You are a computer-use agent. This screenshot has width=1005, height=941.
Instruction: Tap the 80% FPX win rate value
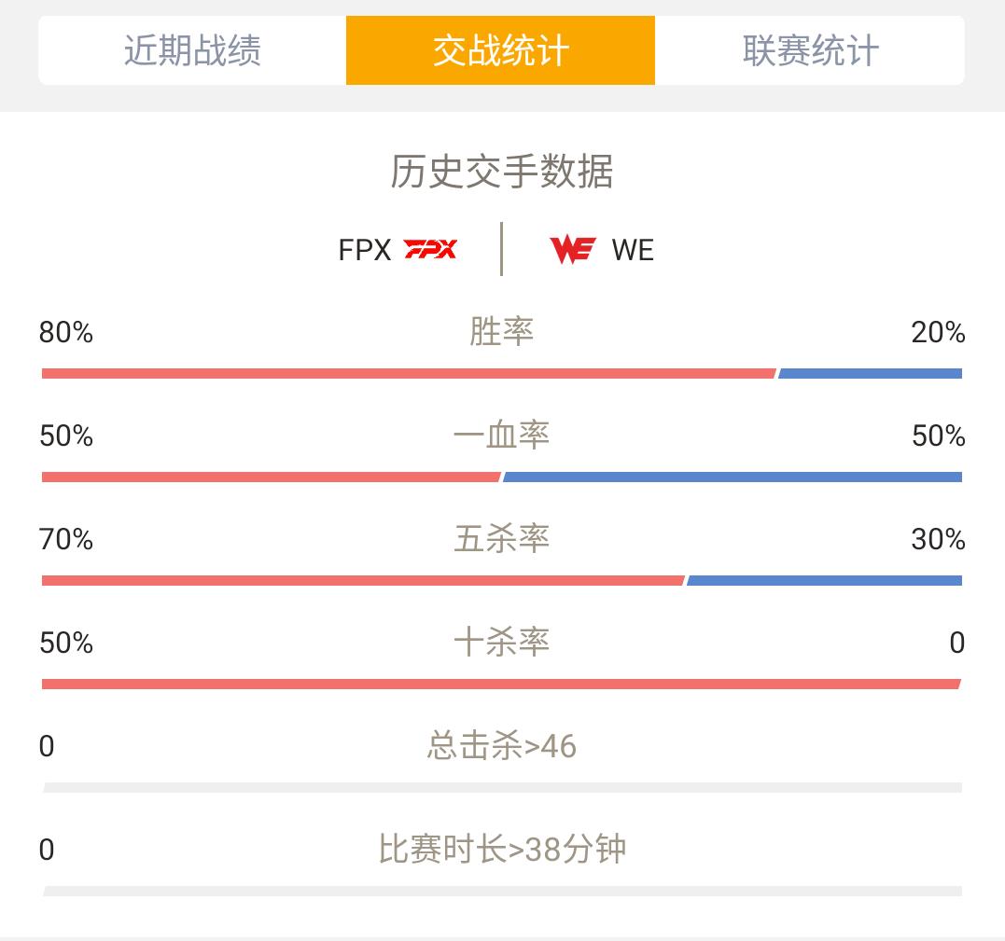pos(66,332)
